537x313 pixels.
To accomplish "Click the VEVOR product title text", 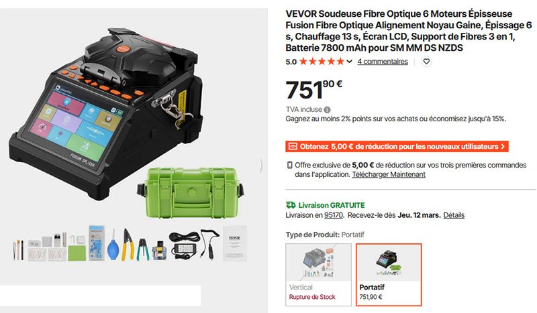I will (409, 31).
